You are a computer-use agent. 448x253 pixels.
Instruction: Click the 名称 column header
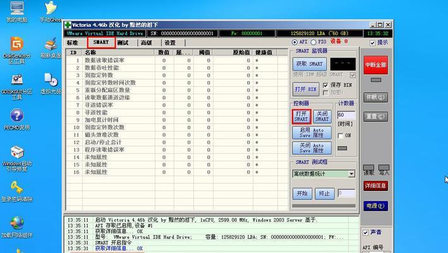point(119,52)
